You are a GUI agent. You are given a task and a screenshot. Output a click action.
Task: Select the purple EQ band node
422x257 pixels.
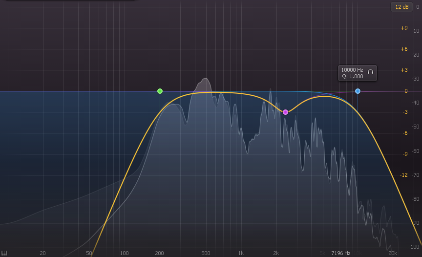click(285, 112)
